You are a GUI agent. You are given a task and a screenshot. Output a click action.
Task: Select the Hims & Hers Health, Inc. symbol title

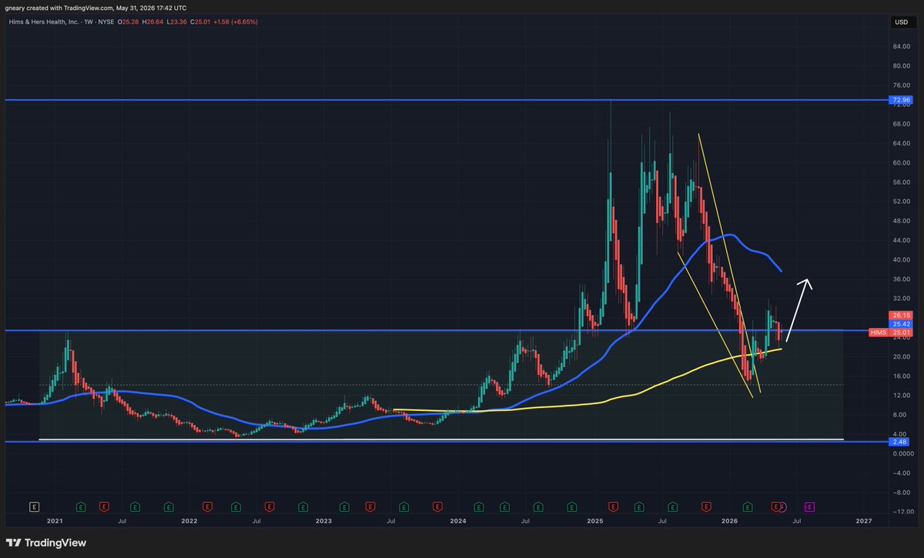tap(42, 22)
